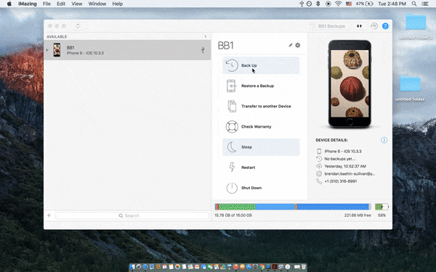Open the Help menu
This screenshot has height=272, width=436.
[x=117, y=4]
